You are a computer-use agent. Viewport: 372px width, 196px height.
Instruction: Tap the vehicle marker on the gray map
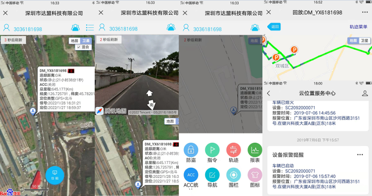234,110
